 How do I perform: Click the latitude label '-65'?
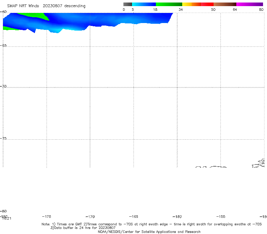3,46
